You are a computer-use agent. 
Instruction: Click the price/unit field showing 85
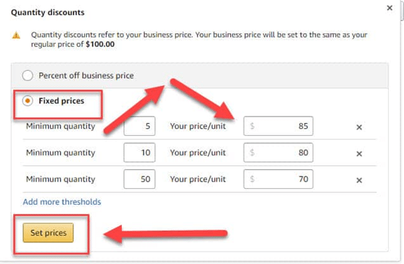point(279,126)
